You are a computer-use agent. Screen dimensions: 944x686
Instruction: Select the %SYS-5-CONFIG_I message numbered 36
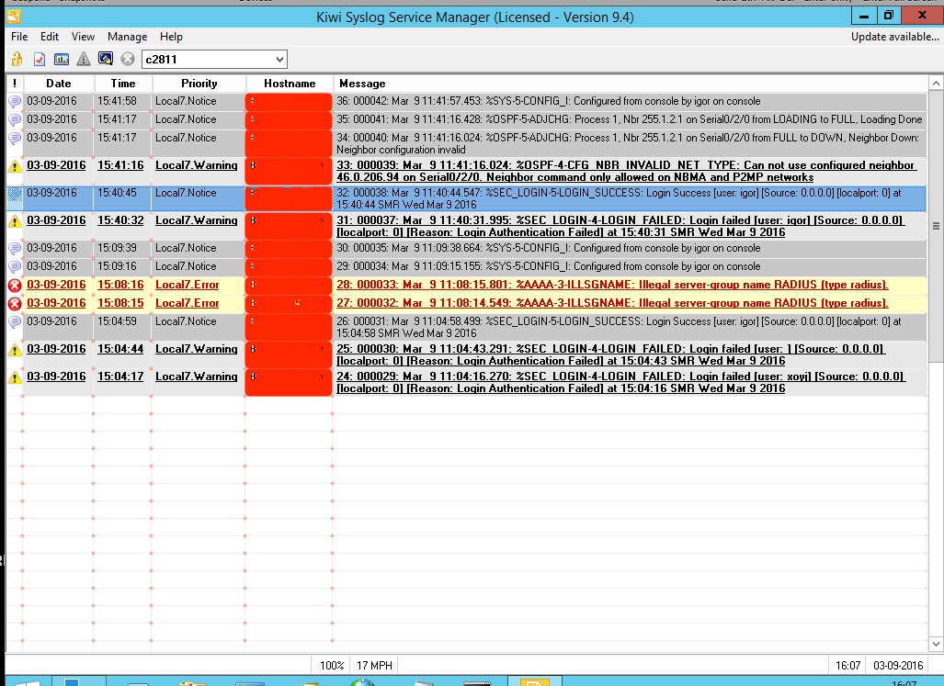630,102
